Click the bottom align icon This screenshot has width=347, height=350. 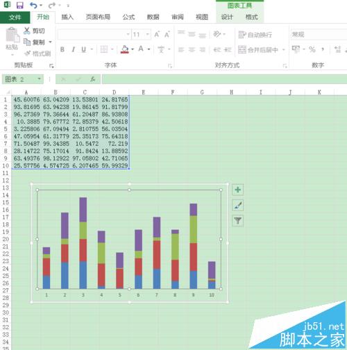pos(203,35)
